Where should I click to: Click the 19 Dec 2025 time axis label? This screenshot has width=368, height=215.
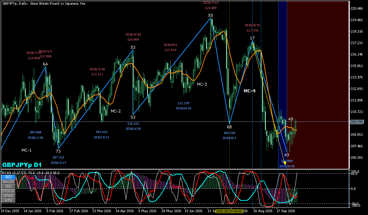point(10,211)
